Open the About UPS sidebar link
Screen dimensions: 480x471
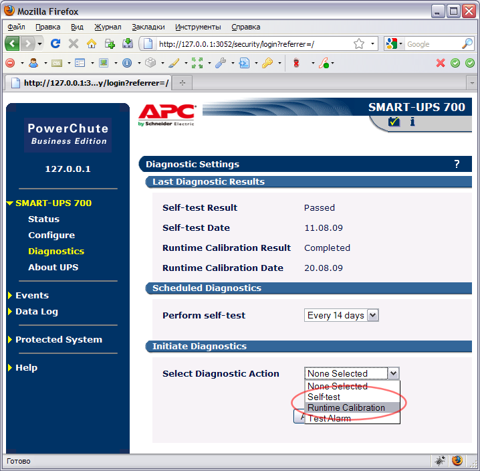(x=53, y=267)
